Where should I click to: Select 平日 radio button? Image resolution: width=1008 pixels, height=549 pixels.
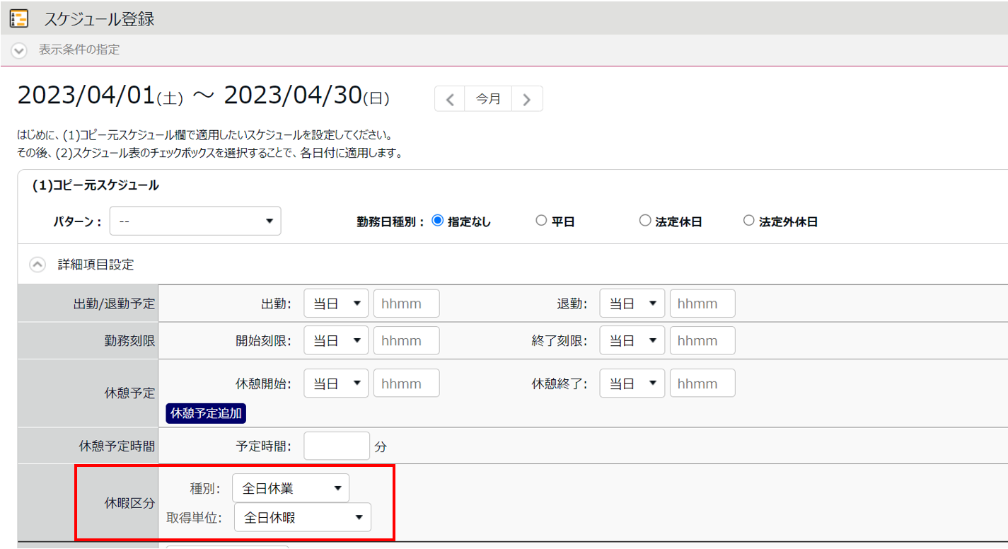pyautogui.click(x=541, y=221)
